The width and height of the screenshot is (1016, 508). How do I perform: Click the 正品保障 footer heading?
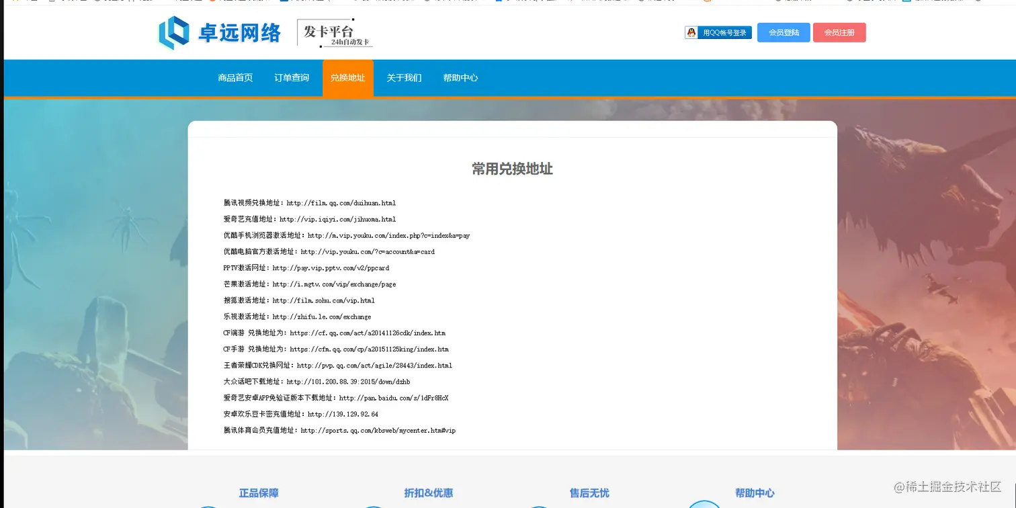[x=259, y=493]
